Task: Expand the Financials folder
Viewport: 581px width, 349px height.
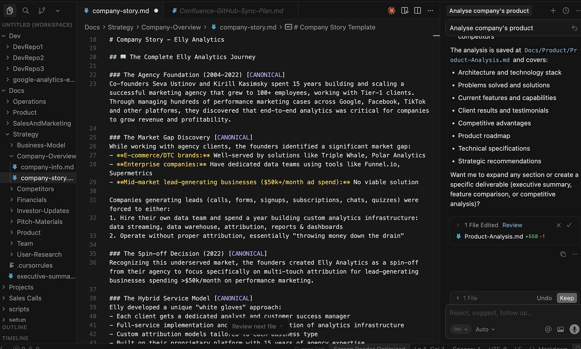Action: pyautogui.click(x=38, y=200)
